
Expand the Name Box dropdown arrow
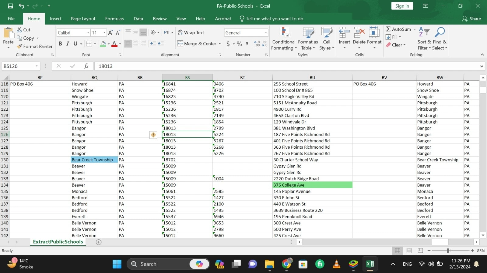pyautogui.click(x=37, y=66)
